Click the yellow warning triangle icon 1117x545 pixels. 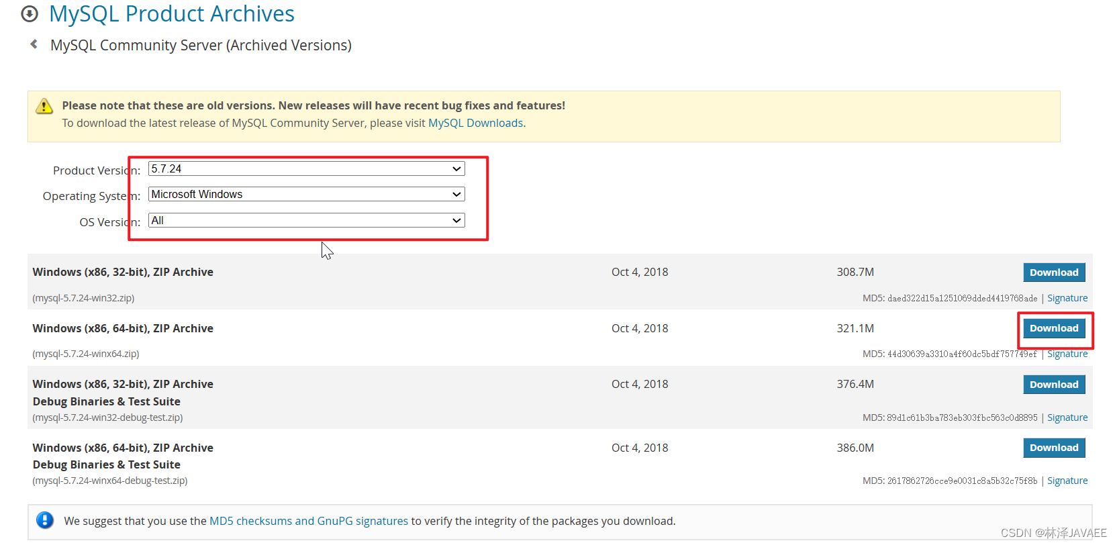pyautogui.click(x=44, y=106)
